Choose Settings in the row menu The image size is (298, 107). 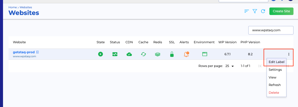[275, 70]
